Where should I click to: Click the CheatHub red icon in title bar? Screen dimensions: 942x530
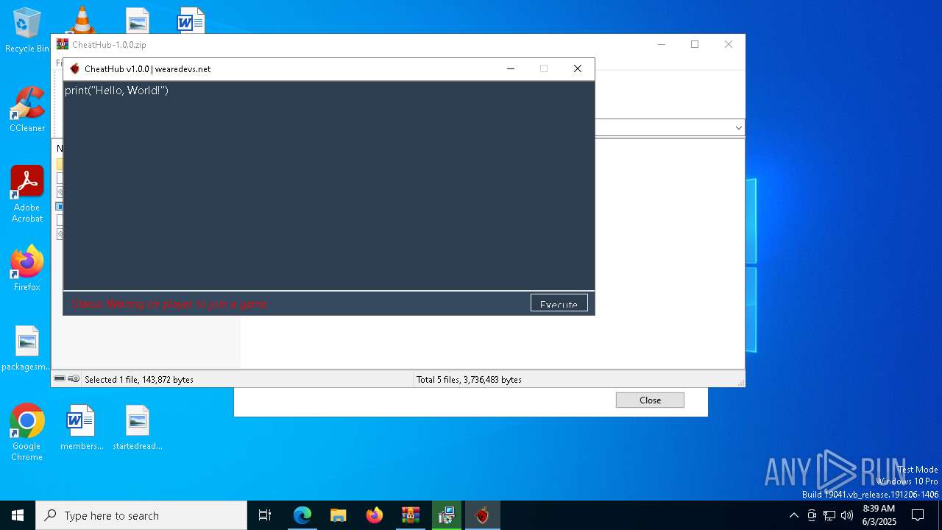coord(74,68)
